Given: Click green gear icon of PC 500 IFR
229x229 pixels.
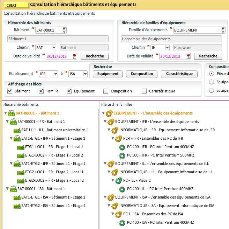Looking at the screenshot, I should click(x=122, y=155).
